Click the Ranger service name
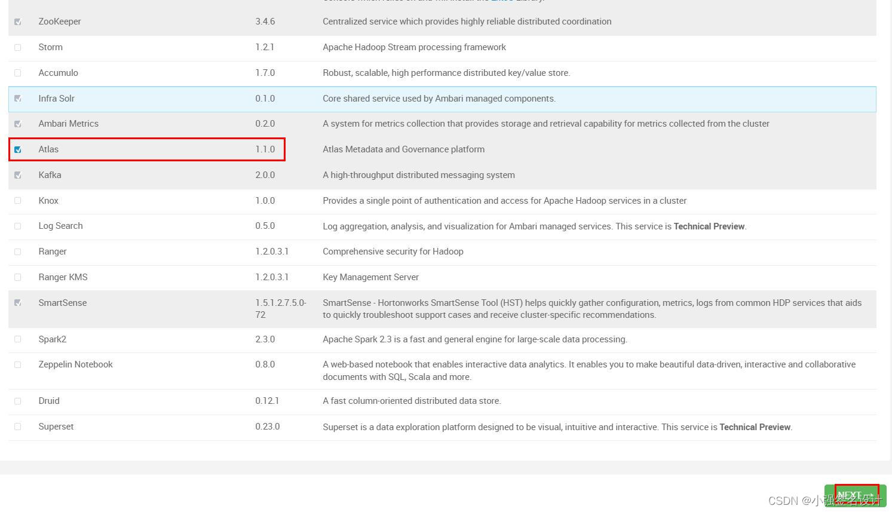The image size is (892, 512). click(x=53, y=252)
